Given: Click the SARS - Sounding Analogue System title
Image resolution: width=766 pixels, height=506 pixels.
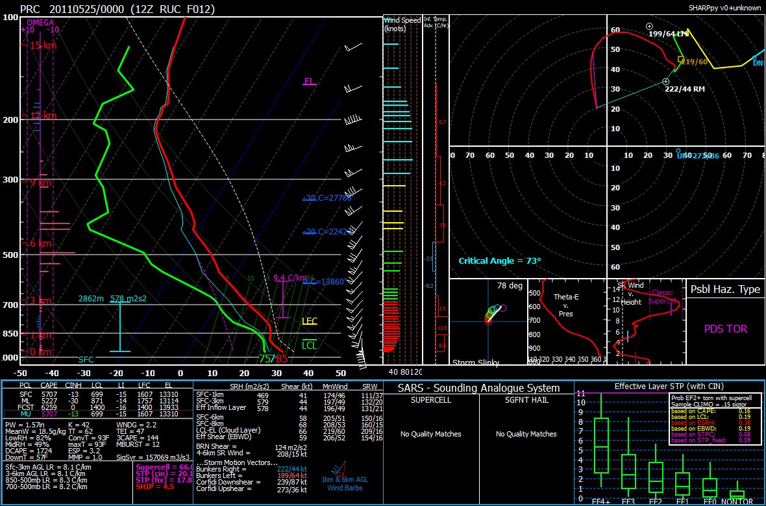Looking at the screenshot, I should pyautogui.click(x=479, y=388).
